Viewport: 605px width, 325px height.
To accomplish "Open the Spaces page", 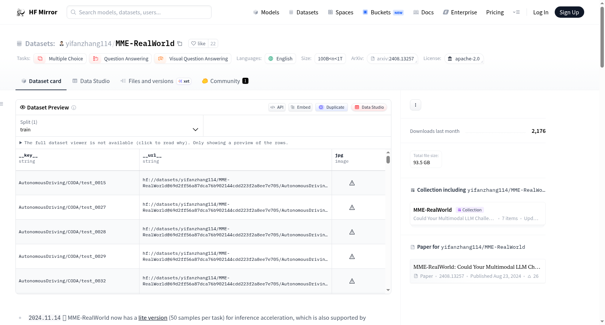I will coord(340,12).
